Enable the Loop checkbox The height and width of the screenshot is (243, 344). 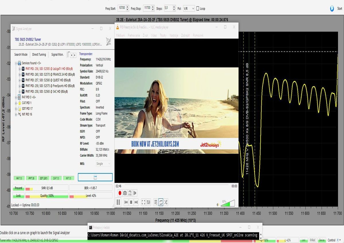[198, 9]
